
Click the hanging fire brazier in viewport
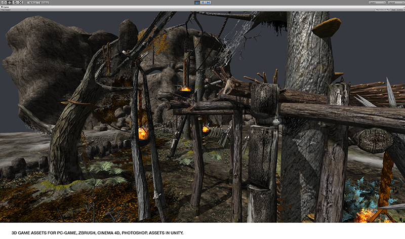tap(142, 133)
